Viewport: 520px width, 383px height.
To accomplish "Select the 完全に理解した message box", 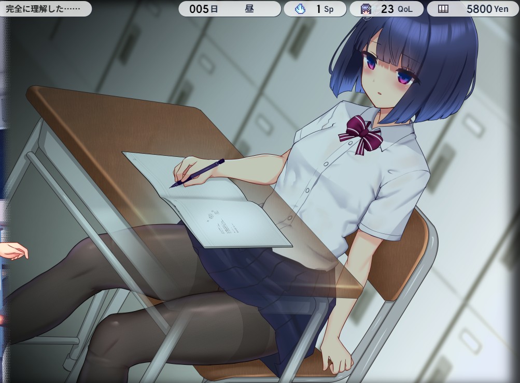I will coord(46,9).
